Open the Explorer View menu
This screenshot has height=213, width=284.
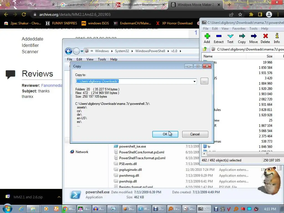(90, 59)
